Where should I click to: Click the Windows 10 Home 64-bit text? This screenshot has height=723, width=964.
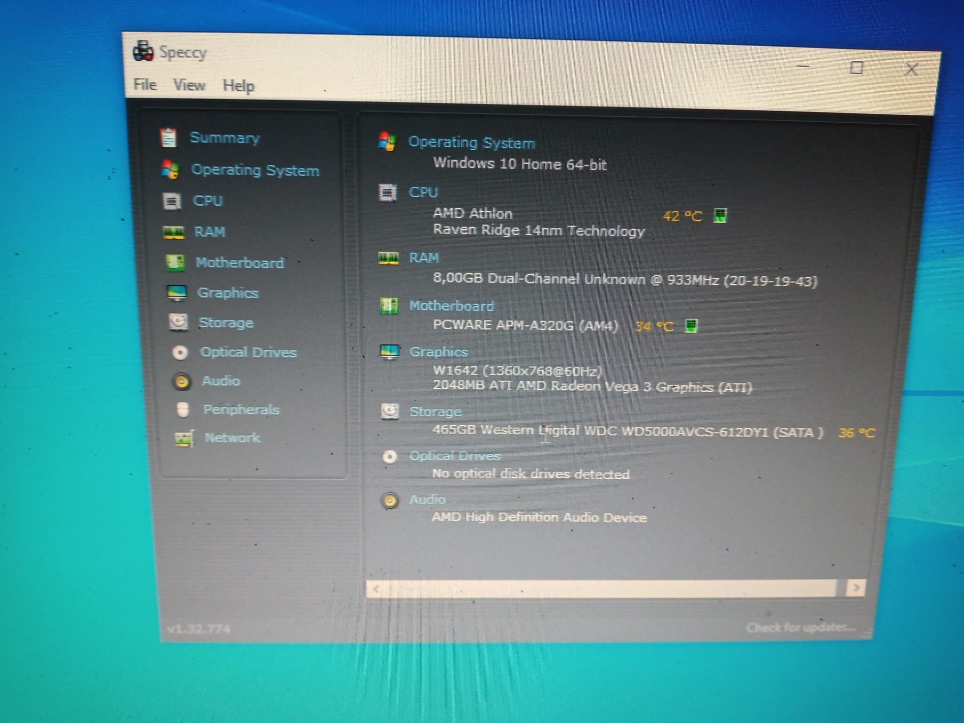pos(520,164)
